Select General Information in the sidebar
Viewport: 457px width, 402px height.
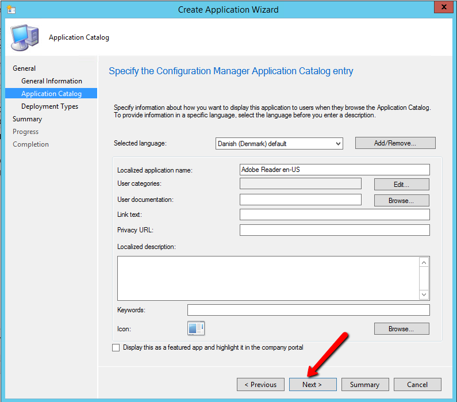[x=52, y=81]
